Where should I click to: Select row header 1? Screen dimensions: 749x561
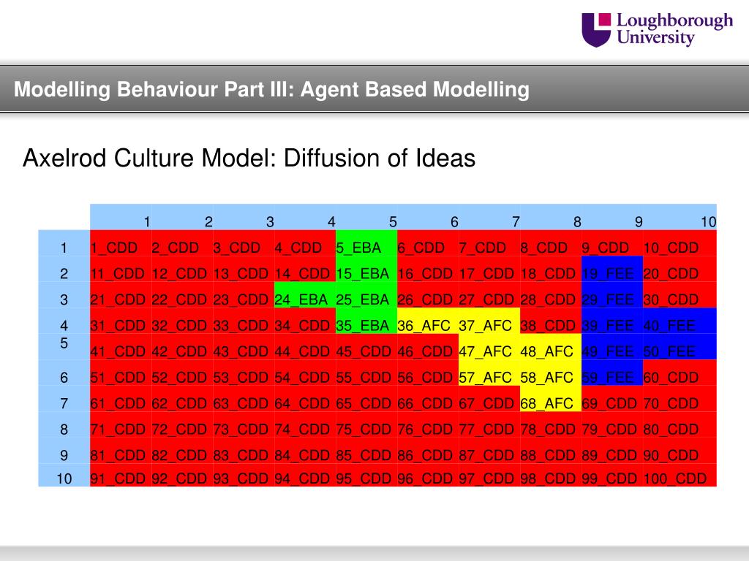[x=64, y=243]
